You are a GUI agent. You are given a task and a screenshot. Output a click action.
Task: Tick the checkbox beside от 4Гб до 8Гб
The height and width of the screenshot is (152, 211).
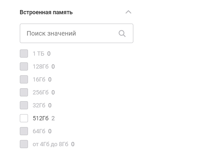click(x=24, y=144)
